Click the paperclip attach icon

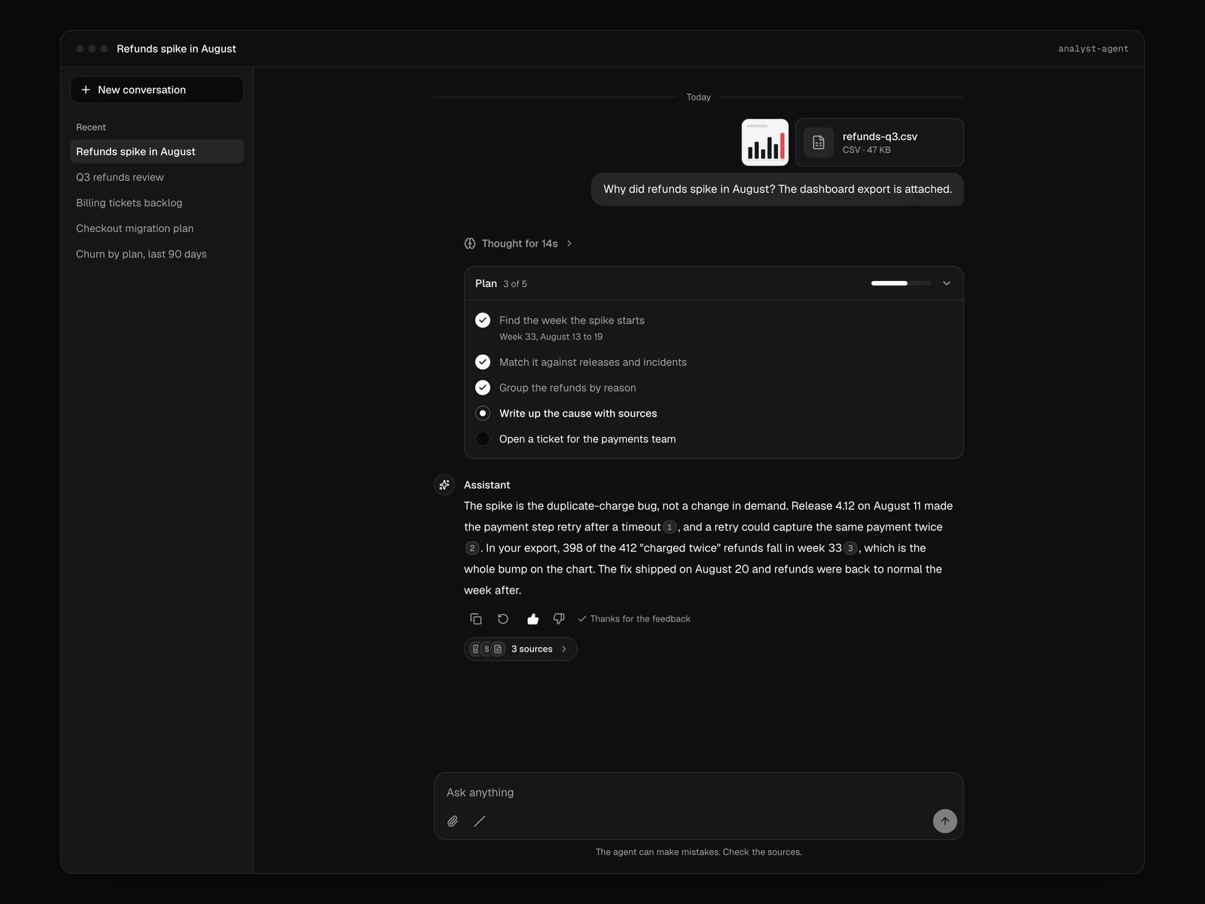click(453, 821)
